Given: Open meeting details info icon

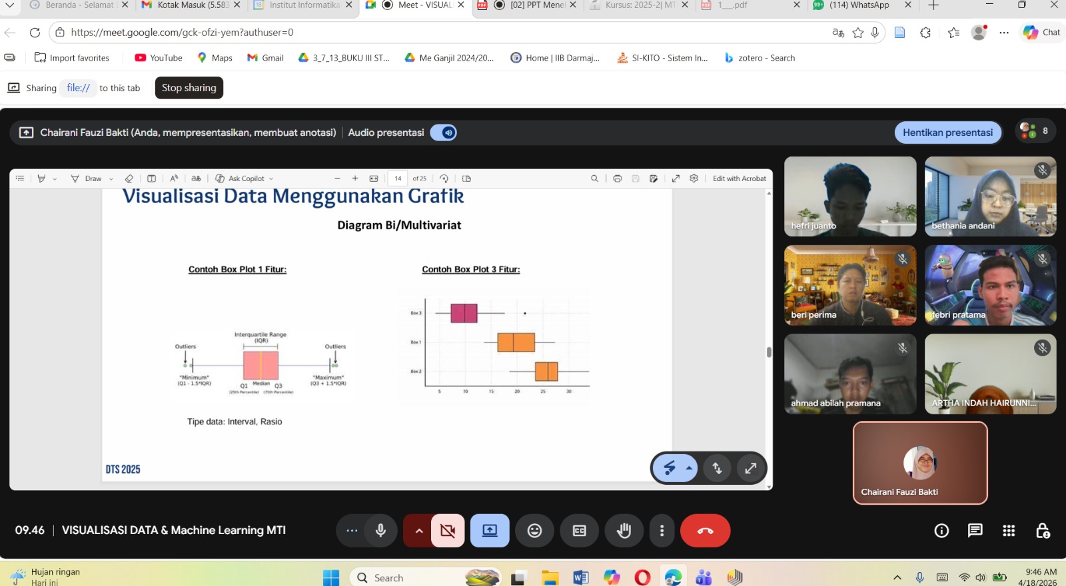Looking at the screenshot, I should (941, 531).
